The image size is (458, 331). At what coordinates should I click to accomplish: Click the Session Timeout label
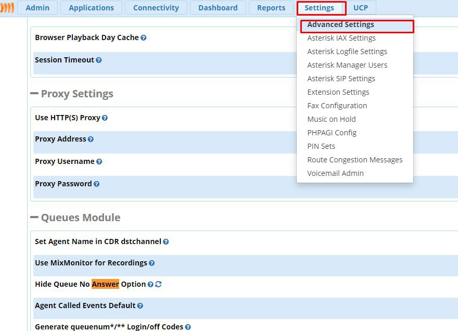65,60
